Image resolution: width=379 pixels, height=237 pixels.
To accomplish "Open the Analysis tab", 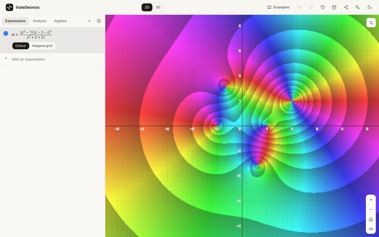I will coord(39,21).
